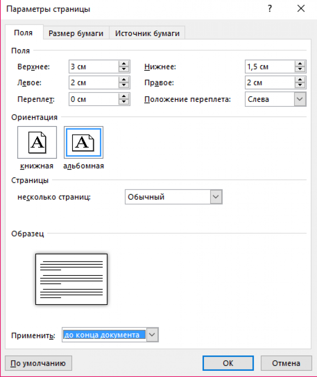This screenshot has width=317, height=377.
Task: Click the Применить: label
Action: click(x=33, y=336)
